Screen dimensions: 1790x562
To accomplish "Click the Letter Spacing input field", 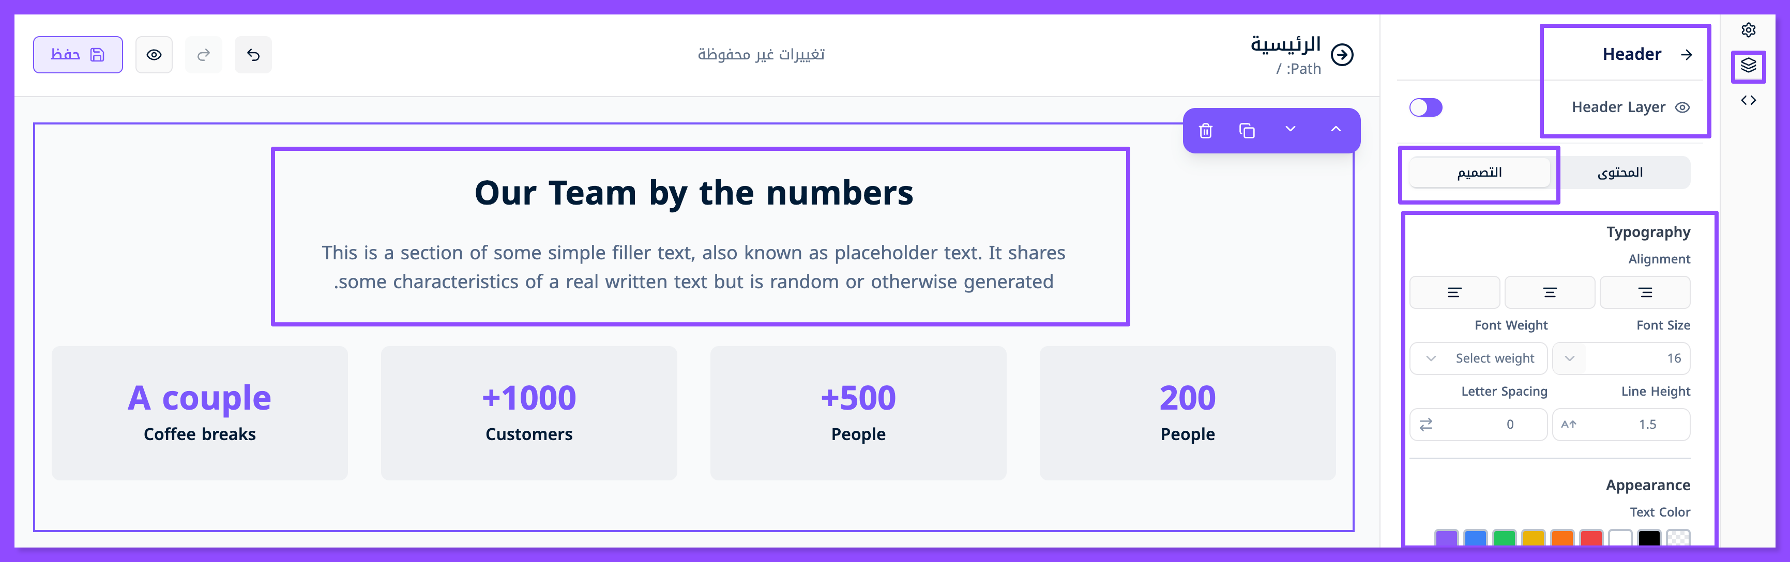I will [1487, 425].
